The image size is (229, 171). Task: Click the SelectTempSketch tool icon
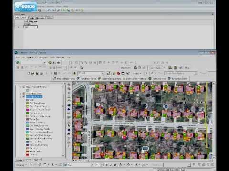pyautogui.click(x=99, y=79)
